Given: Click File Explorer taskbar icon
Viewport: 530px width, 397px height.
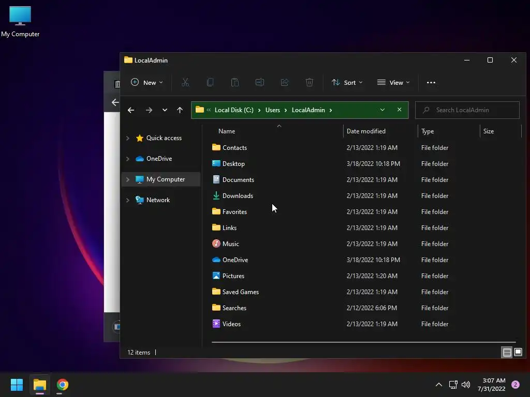Looking at the screenshot, I should click(x=39, y=385).
